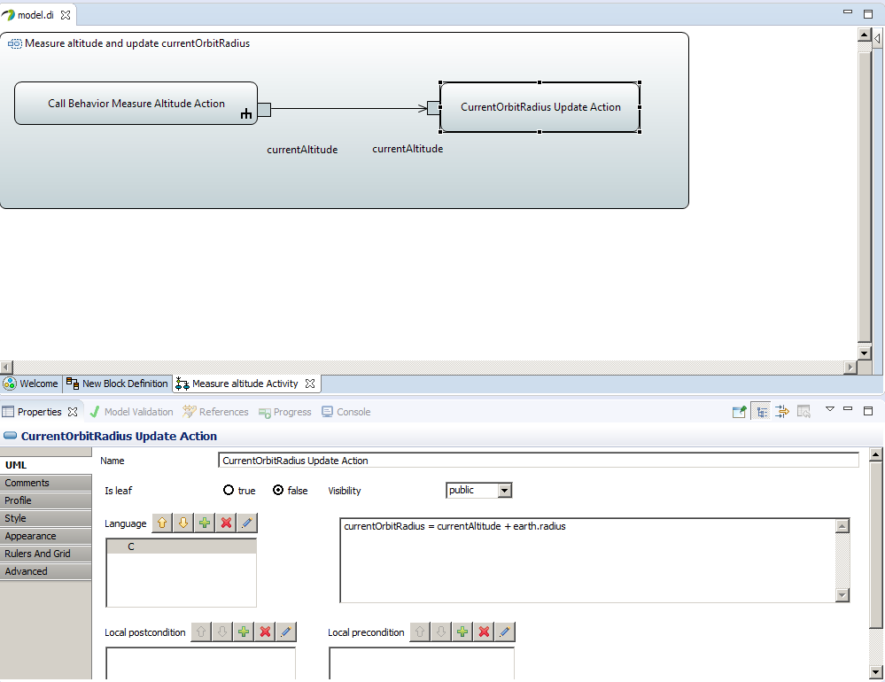Set Is leaf to false
885x682 pixels.
(x=278, y=490)
